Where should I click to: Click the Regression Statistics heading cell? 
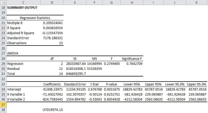click(x=35, y=18)
